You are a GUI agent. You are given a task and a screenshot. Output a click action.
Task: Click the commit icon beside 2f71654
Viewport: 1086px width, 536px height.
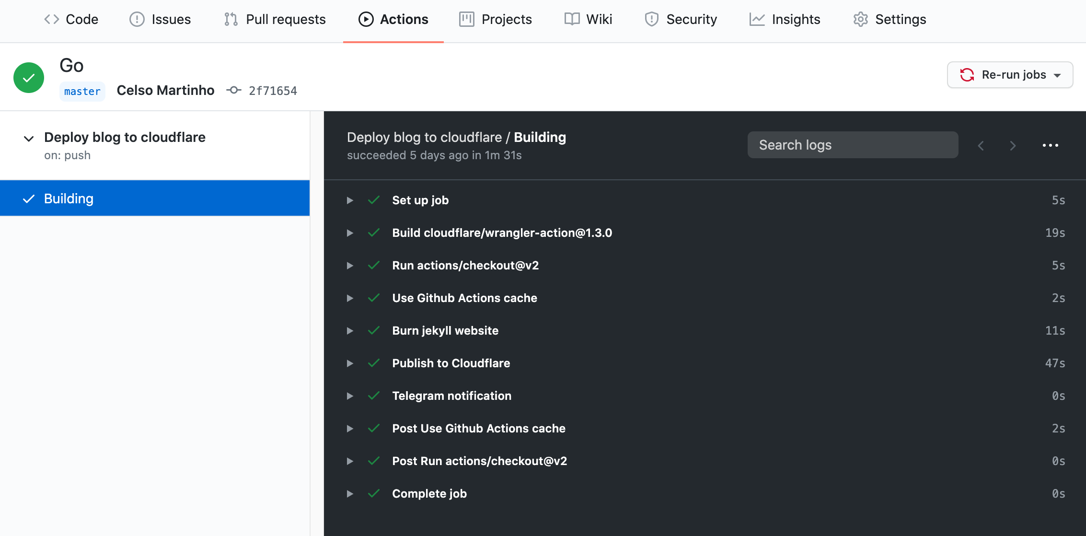[x=233, y=90]
